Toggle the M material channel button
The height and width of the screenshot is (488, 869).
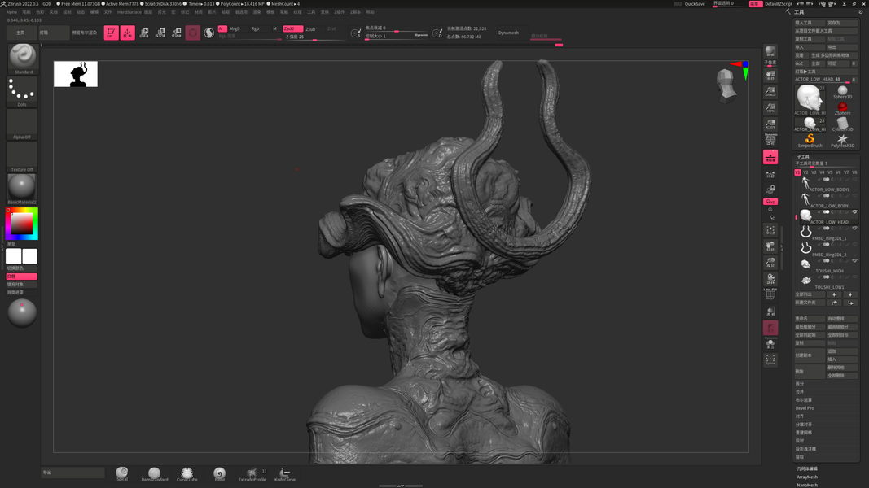pyautogui.click(x=274, y=28)
